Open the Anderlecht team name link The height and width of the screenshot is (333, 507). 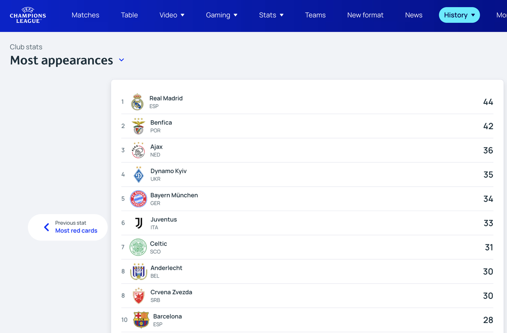(x=166, y=268)
